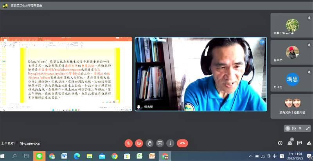Turn the camera back on
313x161 pixels.
139,143
